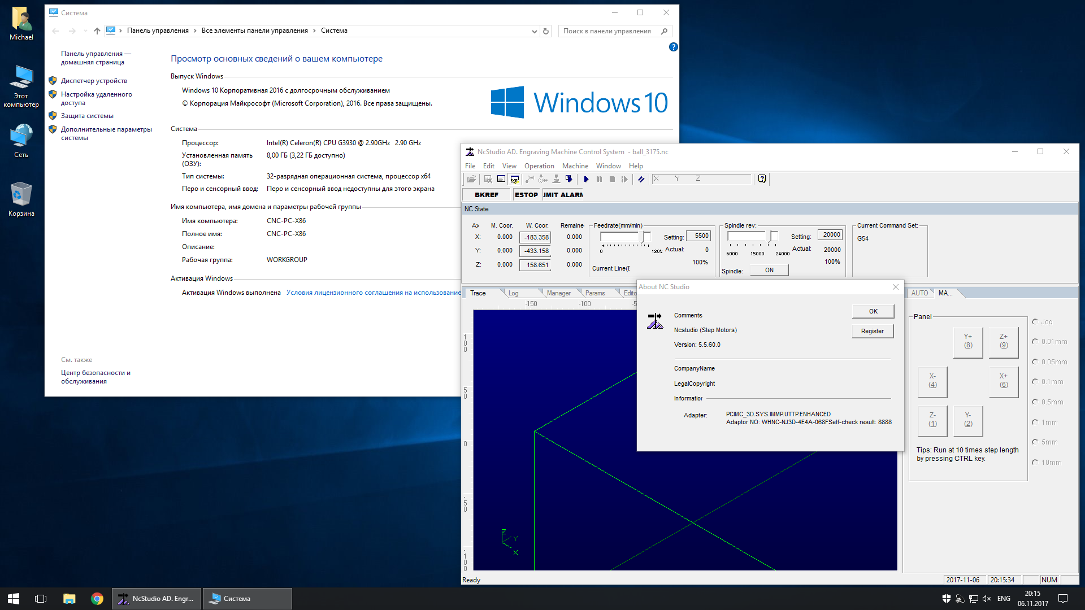Expand the address bar history dropdown

(534, 31)
